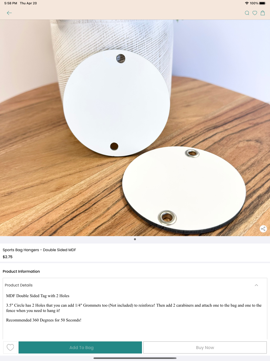Select the image carousel page dot
Image resolution: width=270 pixels, height=361 pixels.
click(x=135, y=239)
